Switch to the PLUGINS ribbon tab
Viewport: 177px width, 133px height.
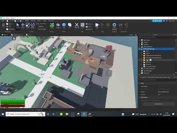click(x=51, y=21)
